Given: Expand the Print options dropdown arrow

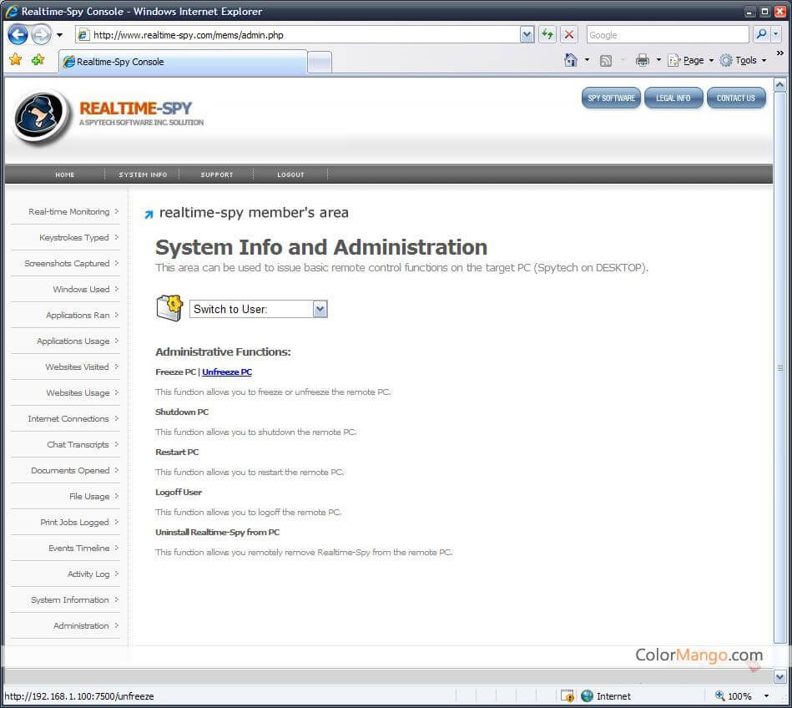Looking at the screenshot, I should (658, 60).
